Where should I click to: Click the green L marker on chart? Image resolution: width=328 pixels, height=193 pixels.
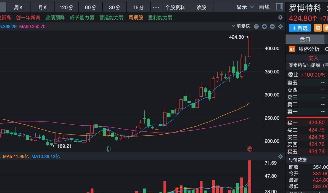pos(108,149)
